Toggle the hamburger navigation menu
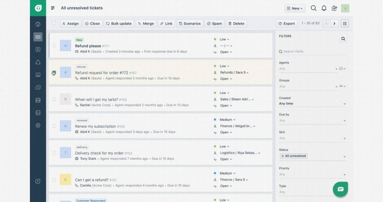The width and height of the screenshot is (383, 202). pos(53,8)
